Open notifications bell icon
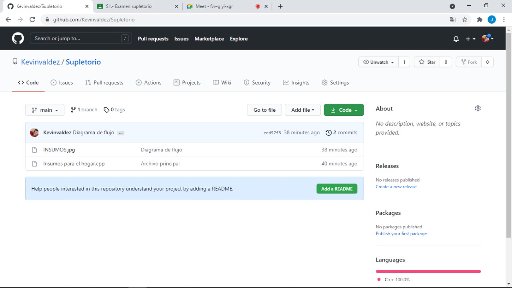512x288 pixels. [x=456, y=39]
